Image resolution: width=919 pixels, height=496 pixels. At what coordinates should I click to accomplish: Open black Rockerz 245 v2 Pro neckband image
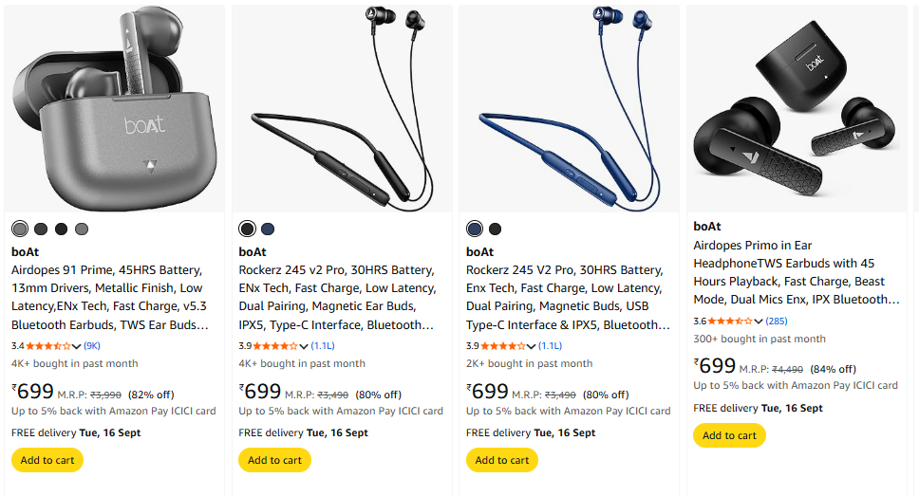[x=342, y=108]
